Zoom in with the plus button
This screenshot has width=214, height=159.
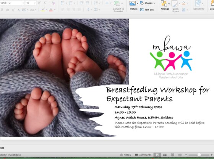(212, 155)
